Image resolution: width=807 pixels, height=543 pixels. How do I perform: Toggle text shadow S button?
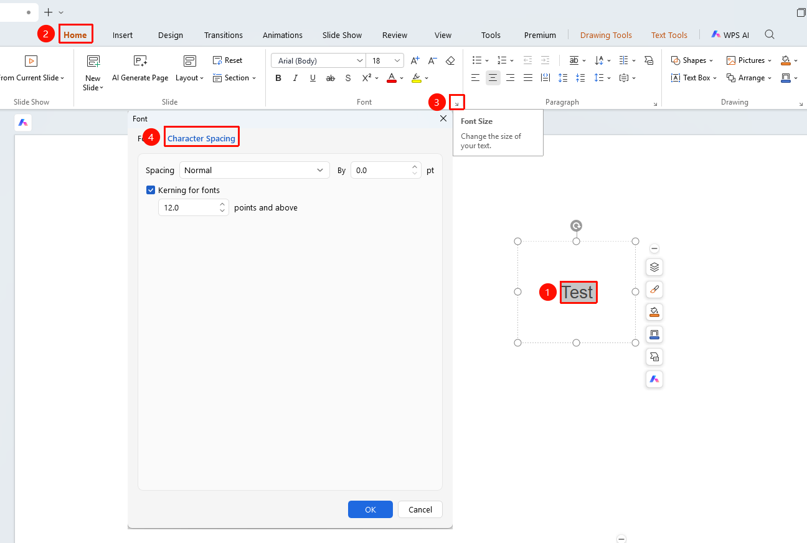pos(348,78)
